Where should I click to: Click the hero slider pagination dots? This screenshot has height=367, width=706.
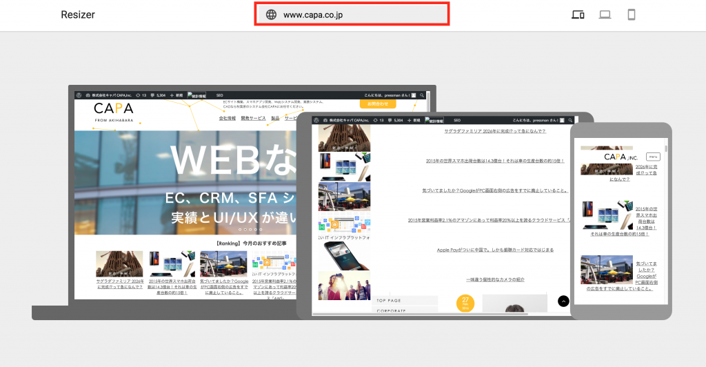pyautogui.click(x=250, y=229)
